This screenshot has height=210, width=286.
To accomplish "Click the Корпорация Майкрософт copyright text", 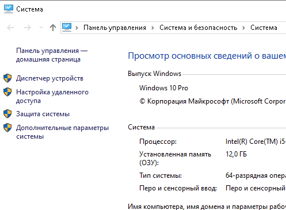I will pos(212,101).
